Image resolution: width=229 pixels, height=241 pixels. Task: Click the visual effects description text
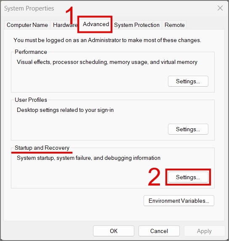pyautogui.click(x=107, y=62)
